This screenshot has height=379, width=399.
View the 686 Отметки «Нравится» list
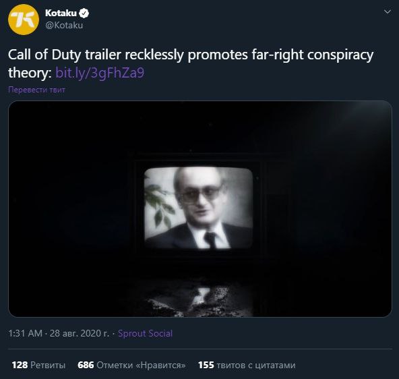[131, 365]
